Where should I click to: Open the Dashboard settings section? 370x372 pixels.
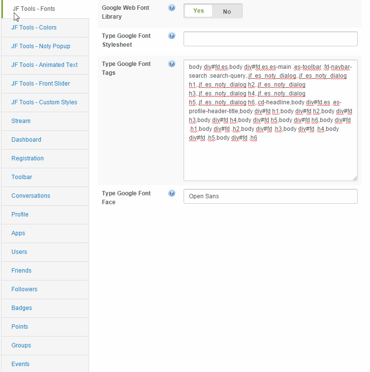26,140
